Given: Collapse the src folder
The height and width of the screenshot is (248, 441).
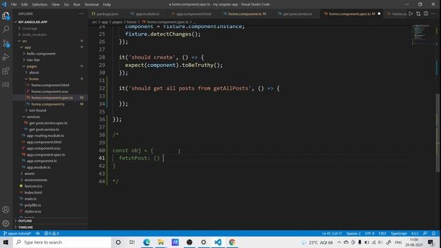Looking at the screenshot, I should coord(25,41).
